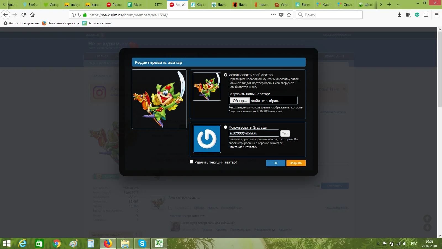This screenshot has width=442, height=249.
Task: Switch input language via "РУС" indicator
Action: pos(414,244)
